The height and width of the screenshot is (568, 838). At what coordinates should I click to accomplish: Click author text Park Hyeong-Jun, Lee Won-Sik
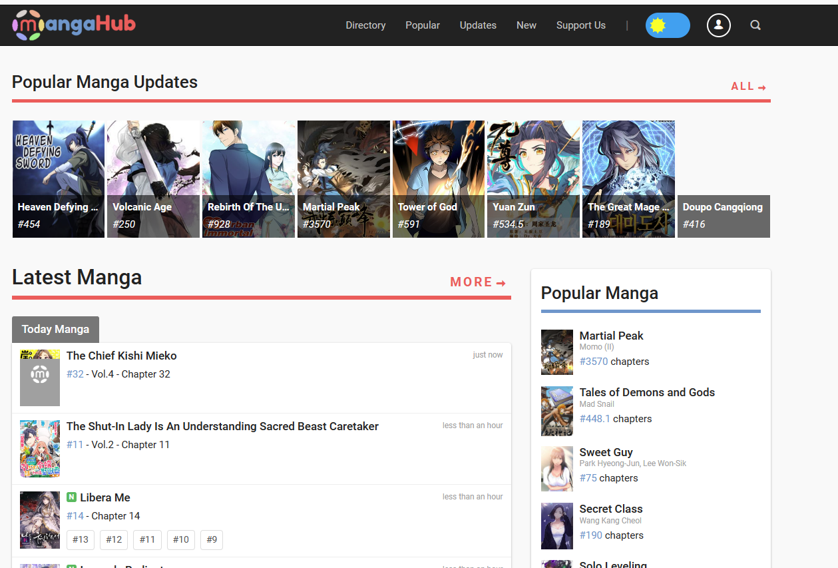tap(632, 463)
